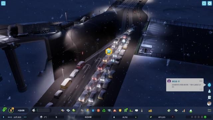Click the empty field beside advisor icon

coord(44,110)
